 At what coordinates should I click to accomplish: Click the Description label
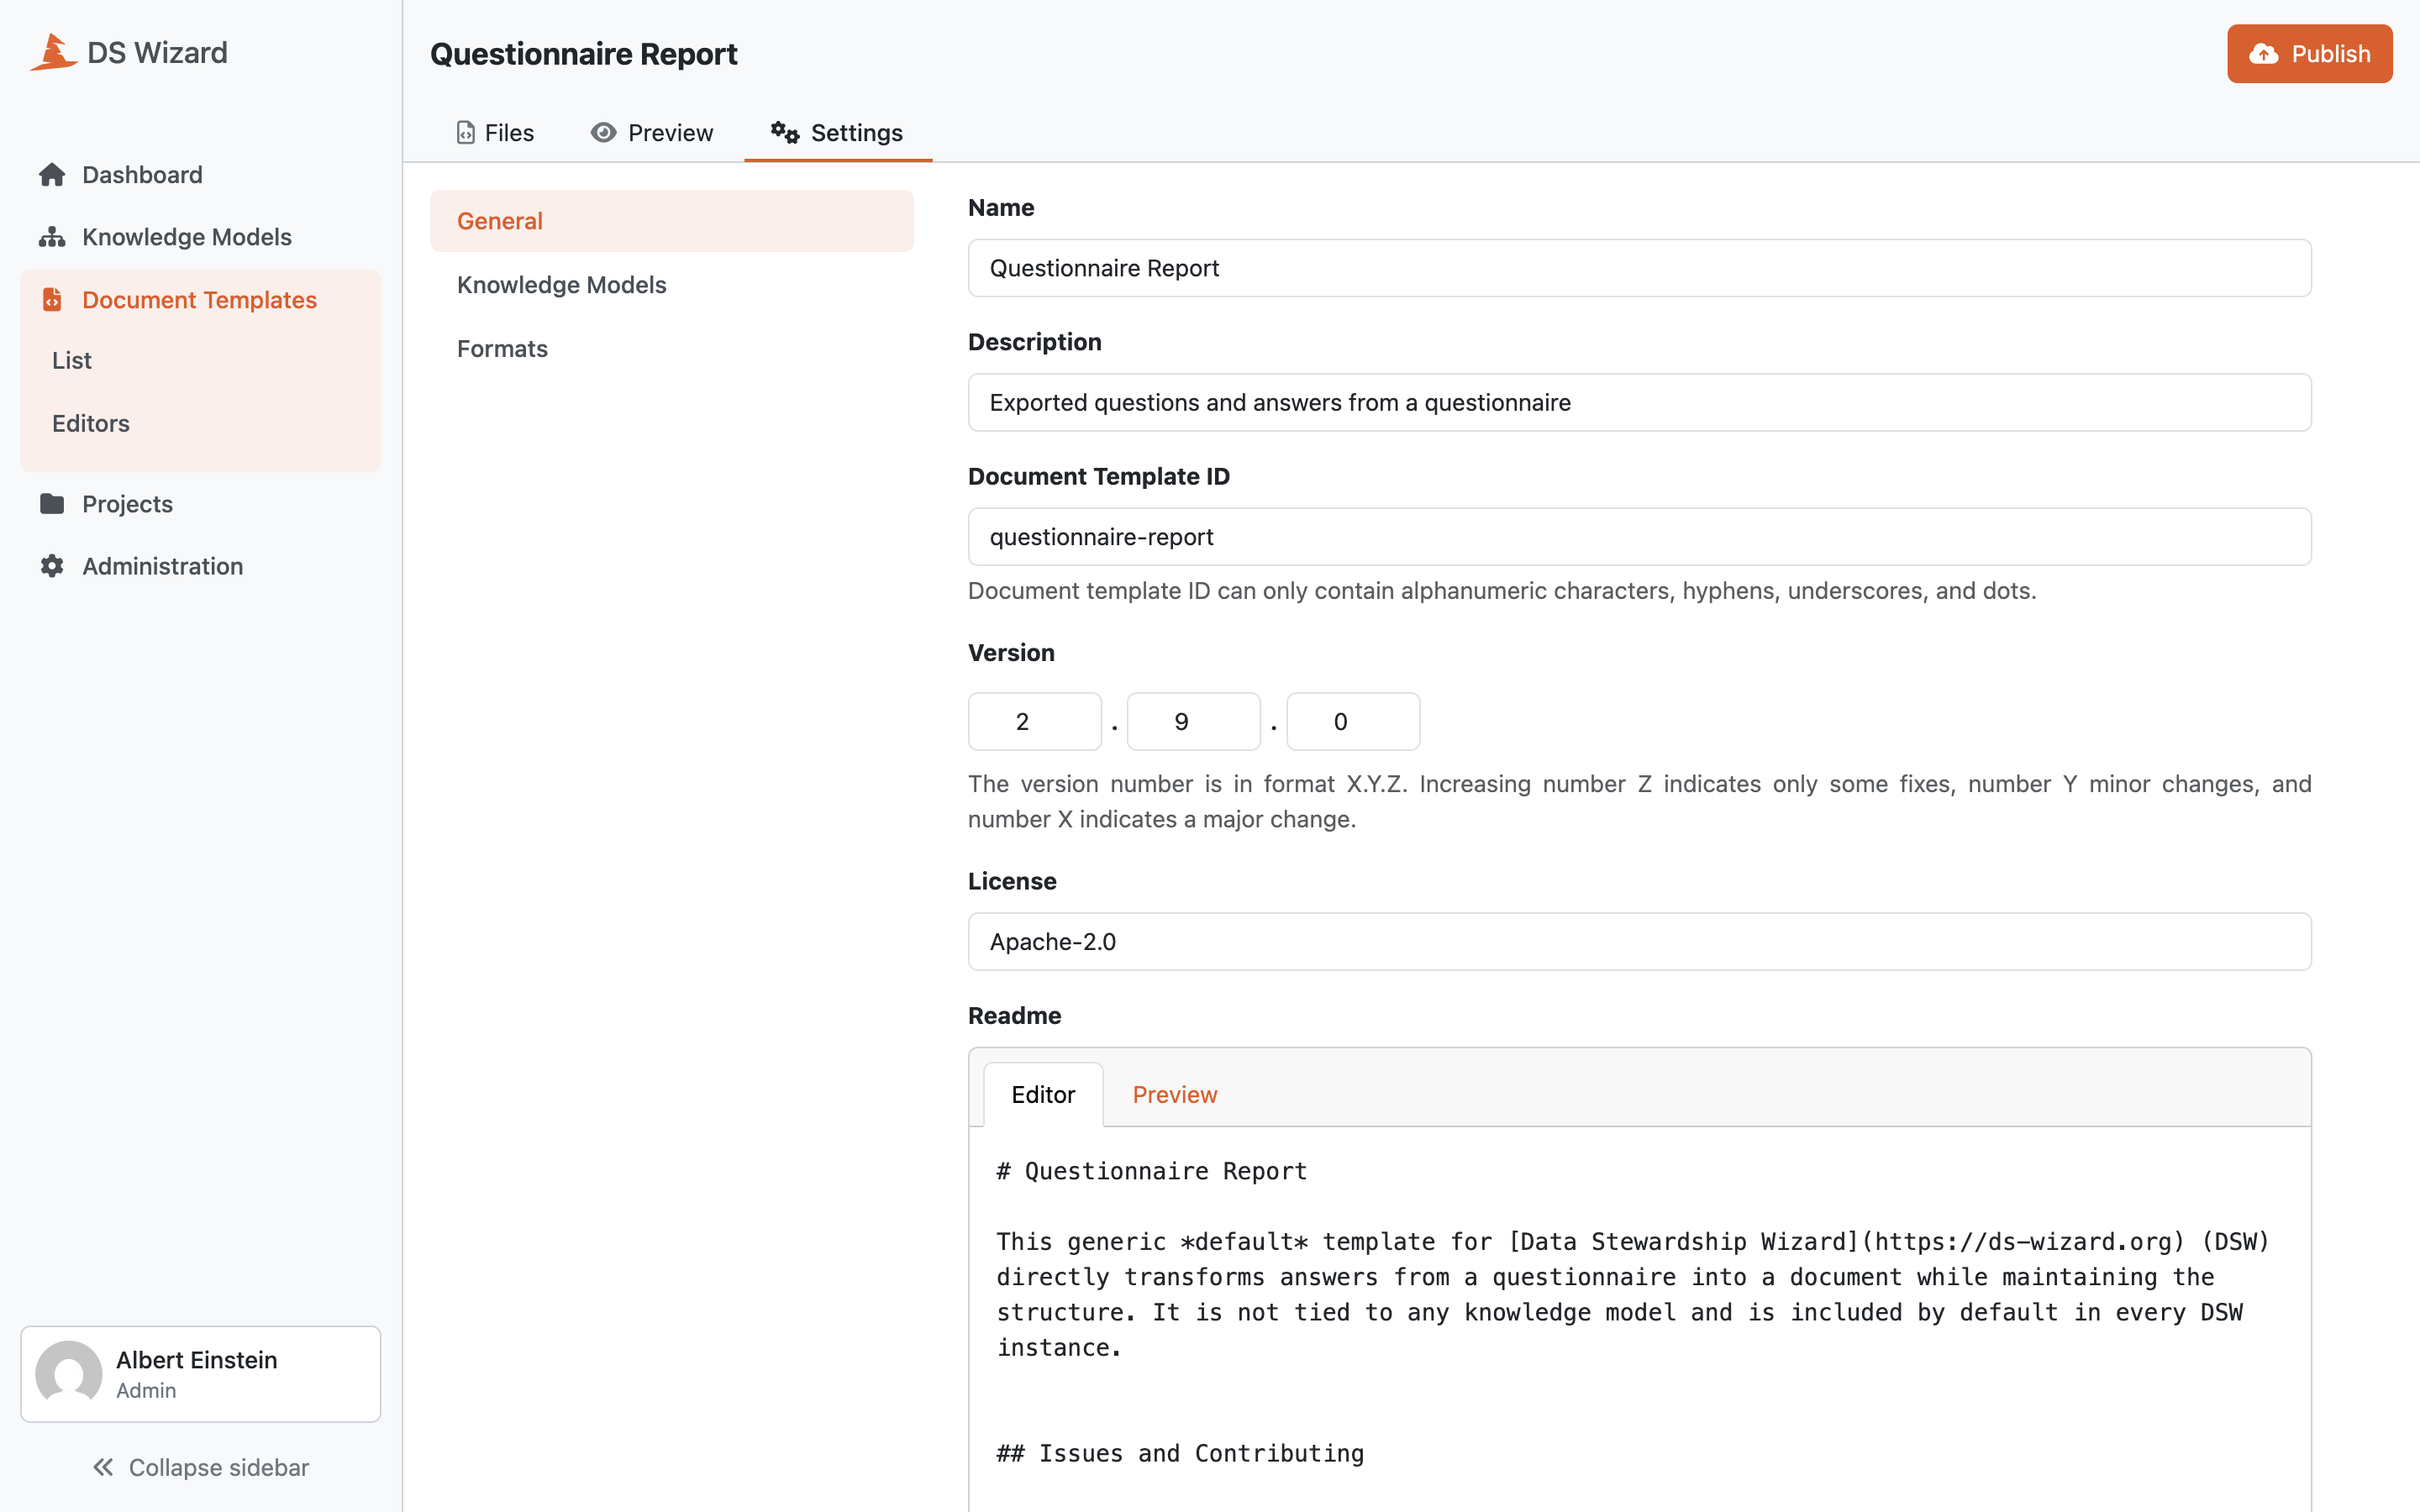[x=1034, y=342]
